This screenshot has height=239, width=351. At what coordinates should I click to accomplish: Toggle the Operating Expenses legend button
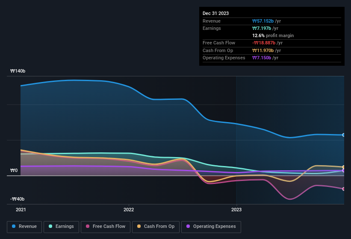211,227
